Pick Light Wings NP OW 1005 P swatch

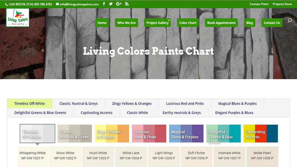164,157
